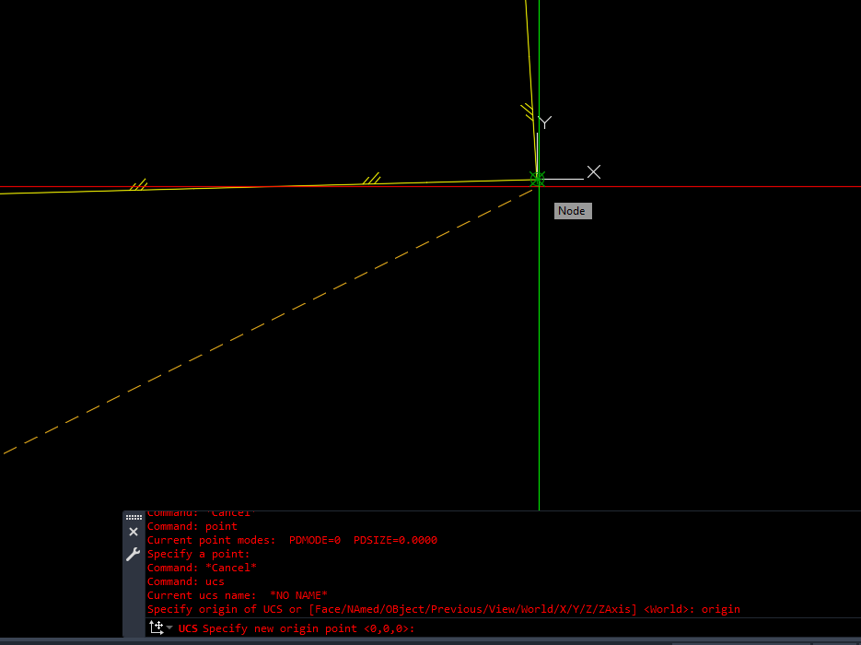Open command line customize wrench
Image resolution: width=861 pixels, height=645 pixels.
click(x=133, y=554)
